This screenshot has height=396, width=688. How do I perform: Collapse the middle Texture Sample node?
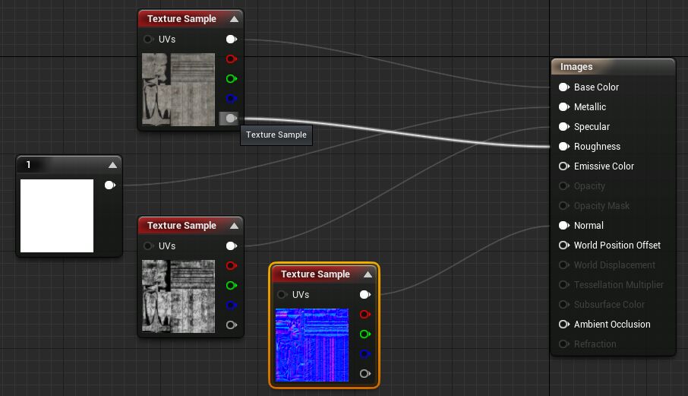pos(234,226)
